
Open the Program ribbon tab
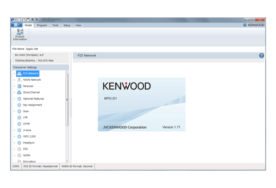42,25
